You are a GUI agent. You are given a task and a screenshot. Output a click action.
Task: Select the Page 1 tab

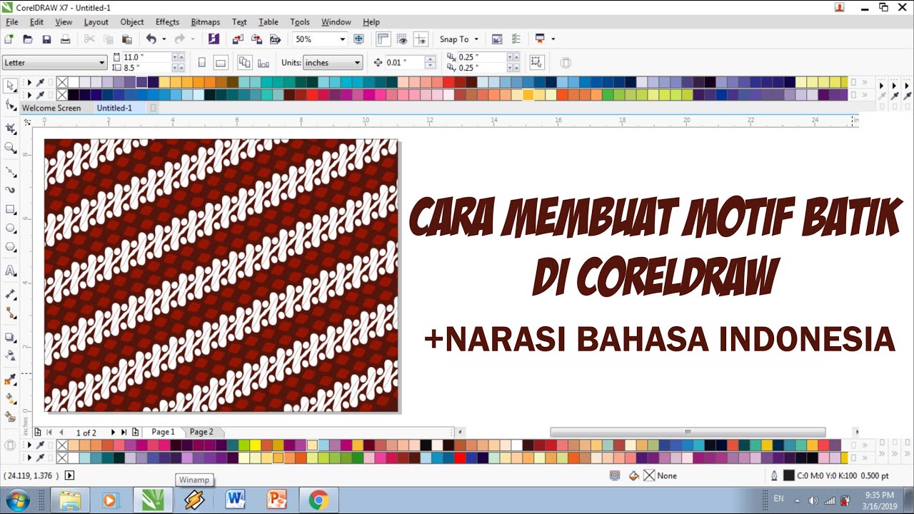click(x=163, y=432)
